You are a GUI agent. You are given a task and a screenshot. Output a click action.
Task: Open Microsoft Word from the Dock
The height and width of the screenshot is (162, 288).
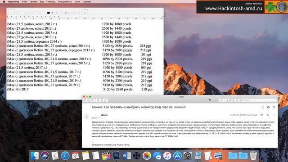click(x=126, y=156)
